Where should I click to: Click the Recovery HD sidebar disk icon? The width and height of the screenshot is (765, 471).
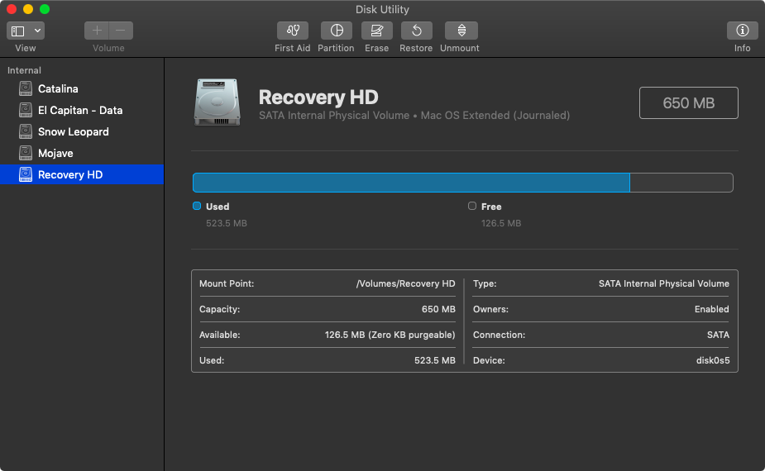click(x=26, y=174)
